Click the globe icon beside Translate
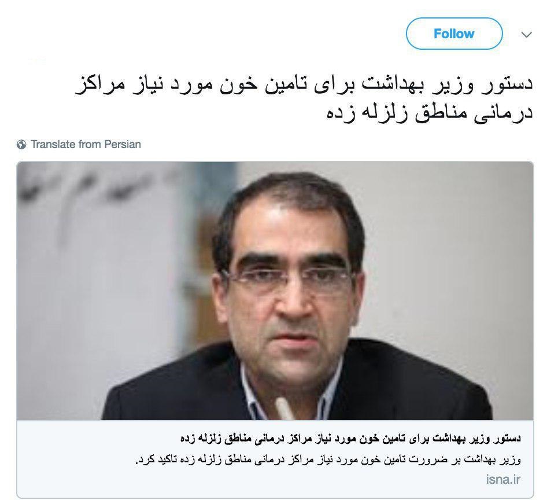Screen dimensions: 547x500 tap(21, 144)
